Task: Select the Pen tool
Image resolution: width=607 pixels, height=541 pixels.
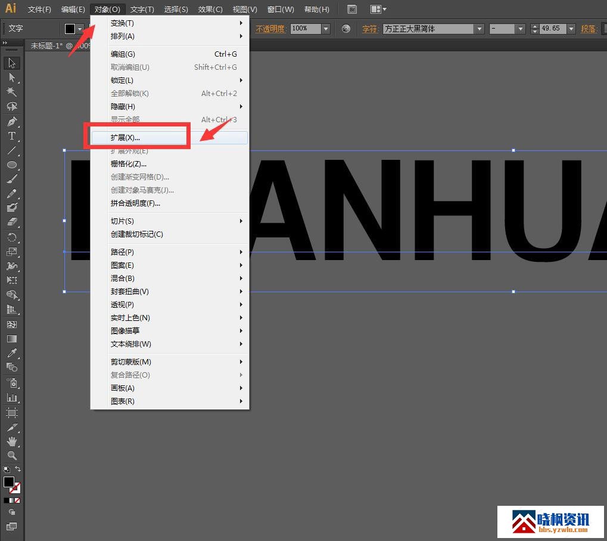Action: coord(11,121)
